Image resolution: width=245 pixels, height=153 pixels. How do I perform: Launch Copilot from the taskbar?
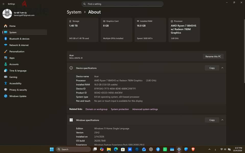pos(102,149)
